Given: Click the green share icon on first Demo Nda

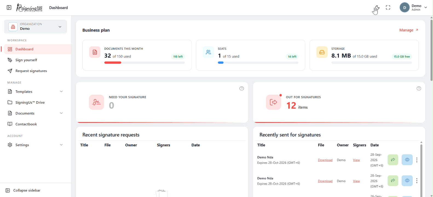Looking at the screenshot, I should click(x=393, y=160).
